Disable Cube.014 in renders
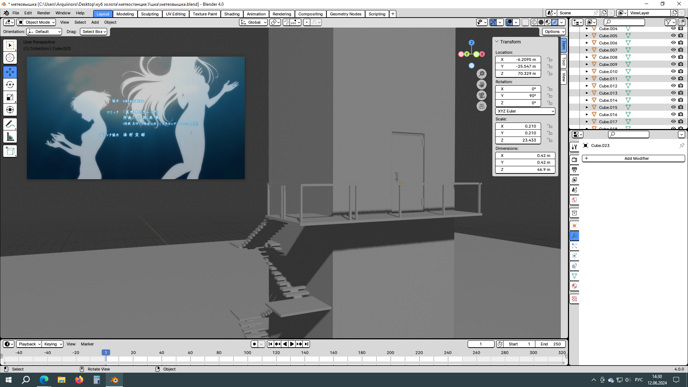This screenshot has height=387, width=688. click(680, 100)
